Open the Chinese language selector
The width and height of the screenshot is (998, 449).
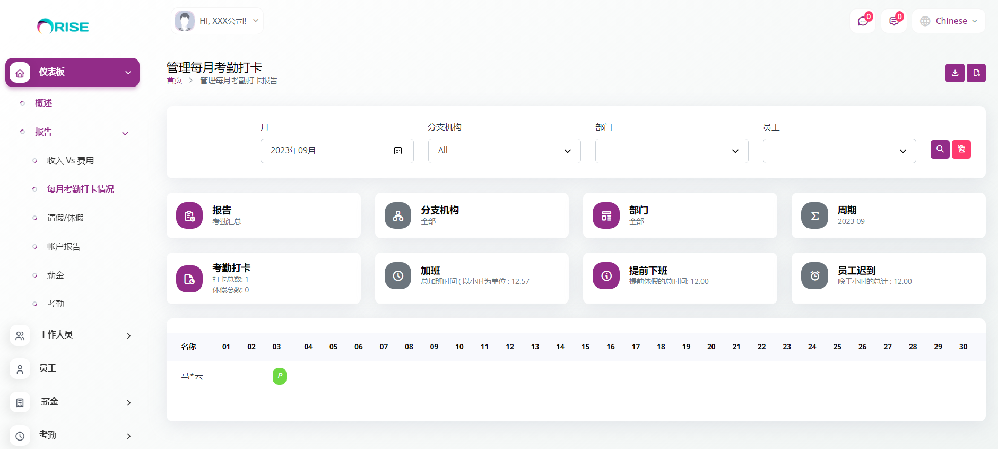(x=948, y=21)
